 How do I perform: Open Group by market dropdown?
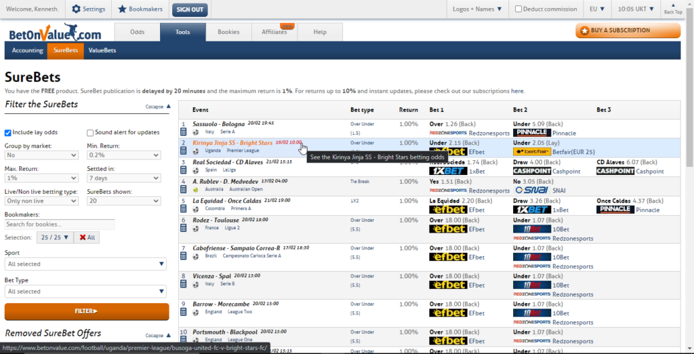[41, 155]
